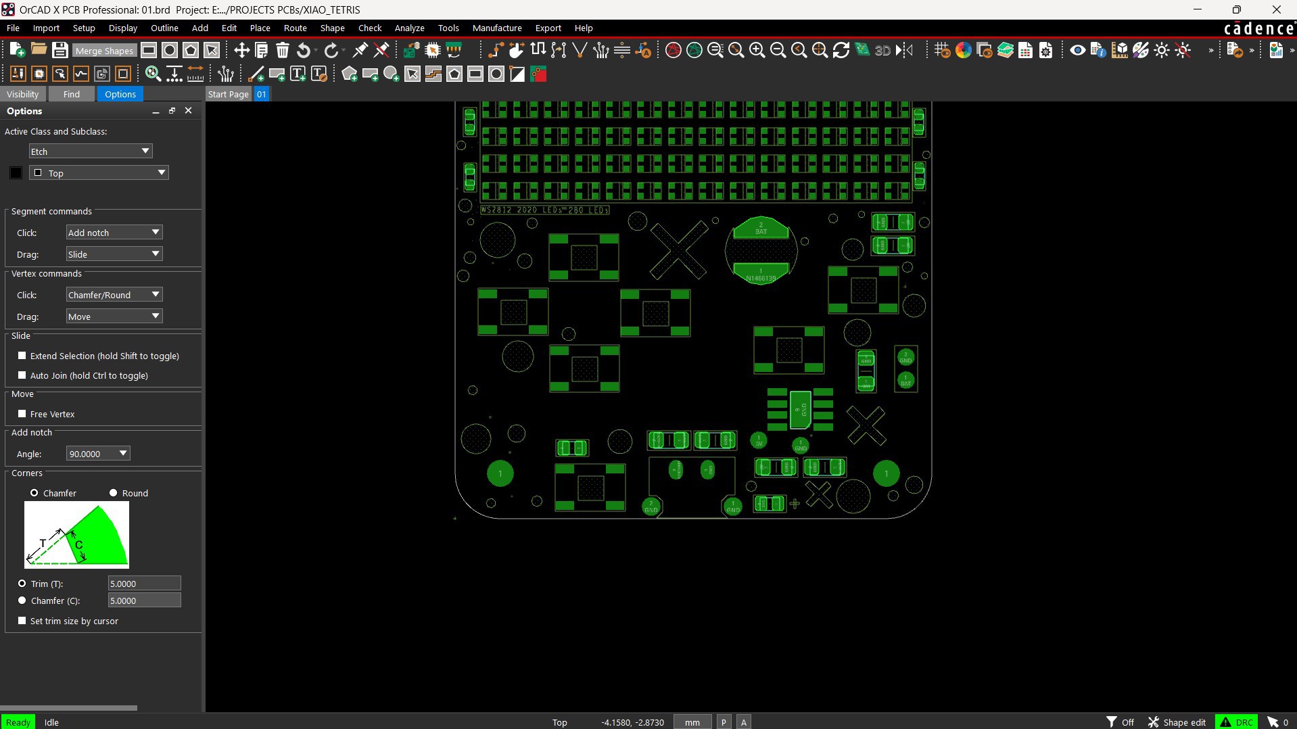Click the refresh display icon
This screenshot has width=1297, height=729.
(x=841, y=50)
